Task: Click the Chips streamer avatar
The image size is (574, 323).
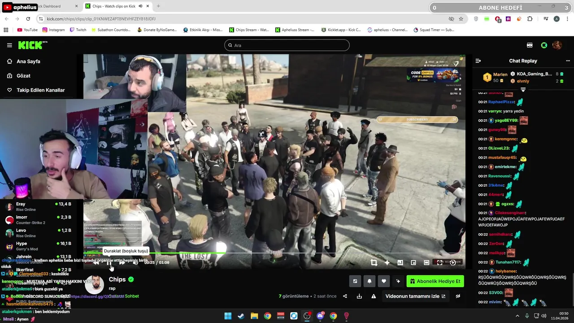Action: [95, 285]
